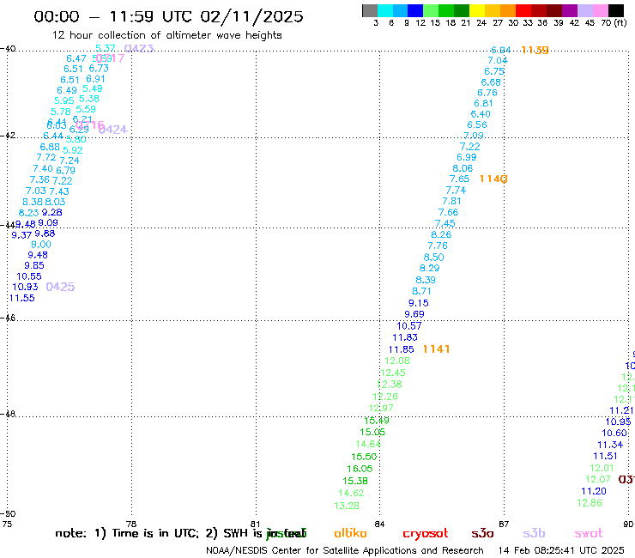
Task: Click the wave height value '15.50'
Action: tap(364, 457)
